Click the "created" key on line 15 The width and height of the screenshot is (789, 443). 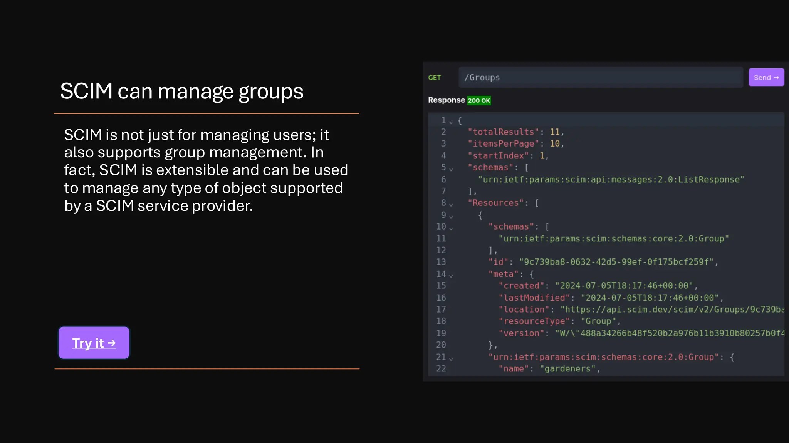521,286
